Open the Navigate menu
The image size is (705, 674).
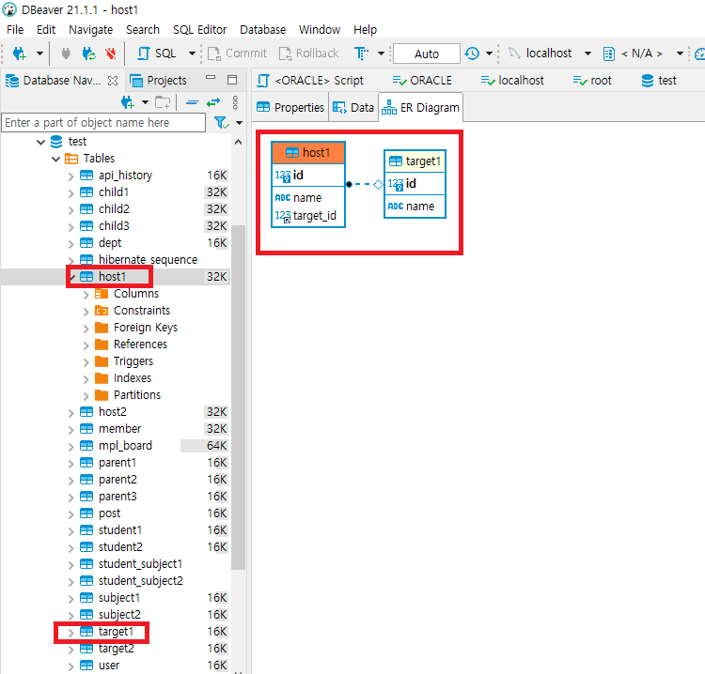click(91, 30)
